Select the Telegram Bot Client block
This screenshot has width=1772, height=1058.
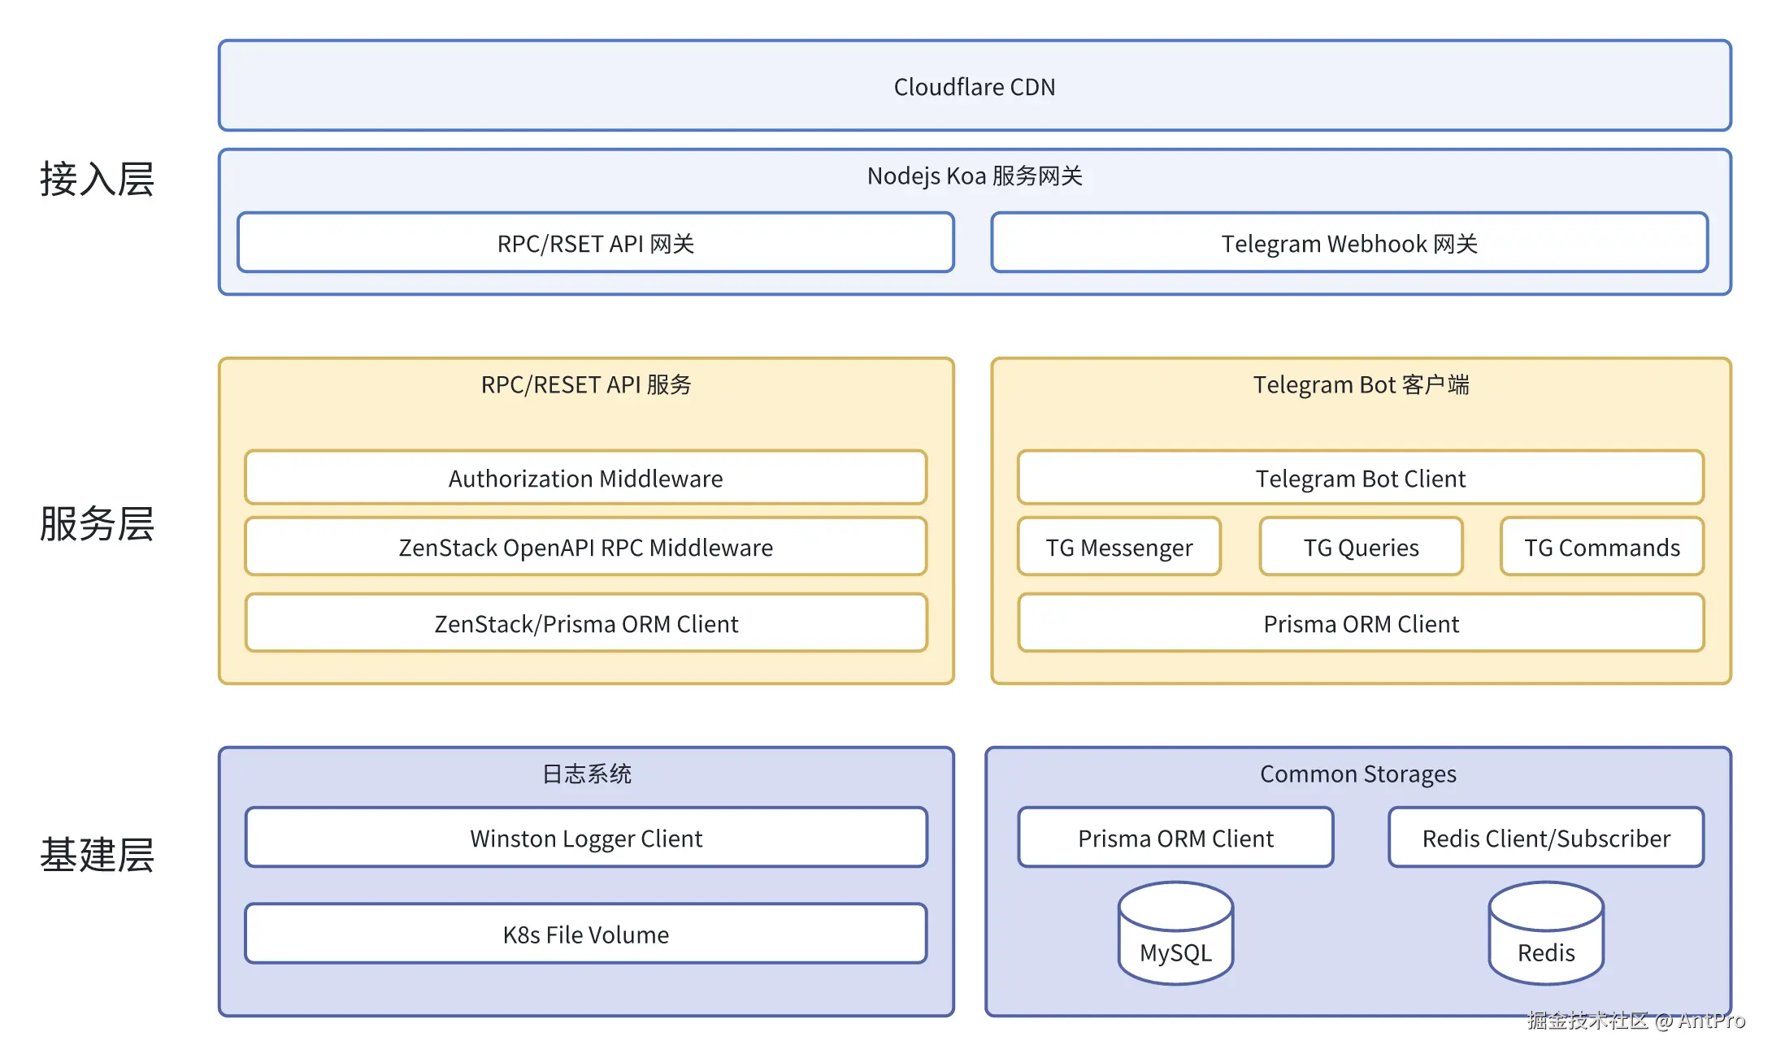pos(1361,478)
